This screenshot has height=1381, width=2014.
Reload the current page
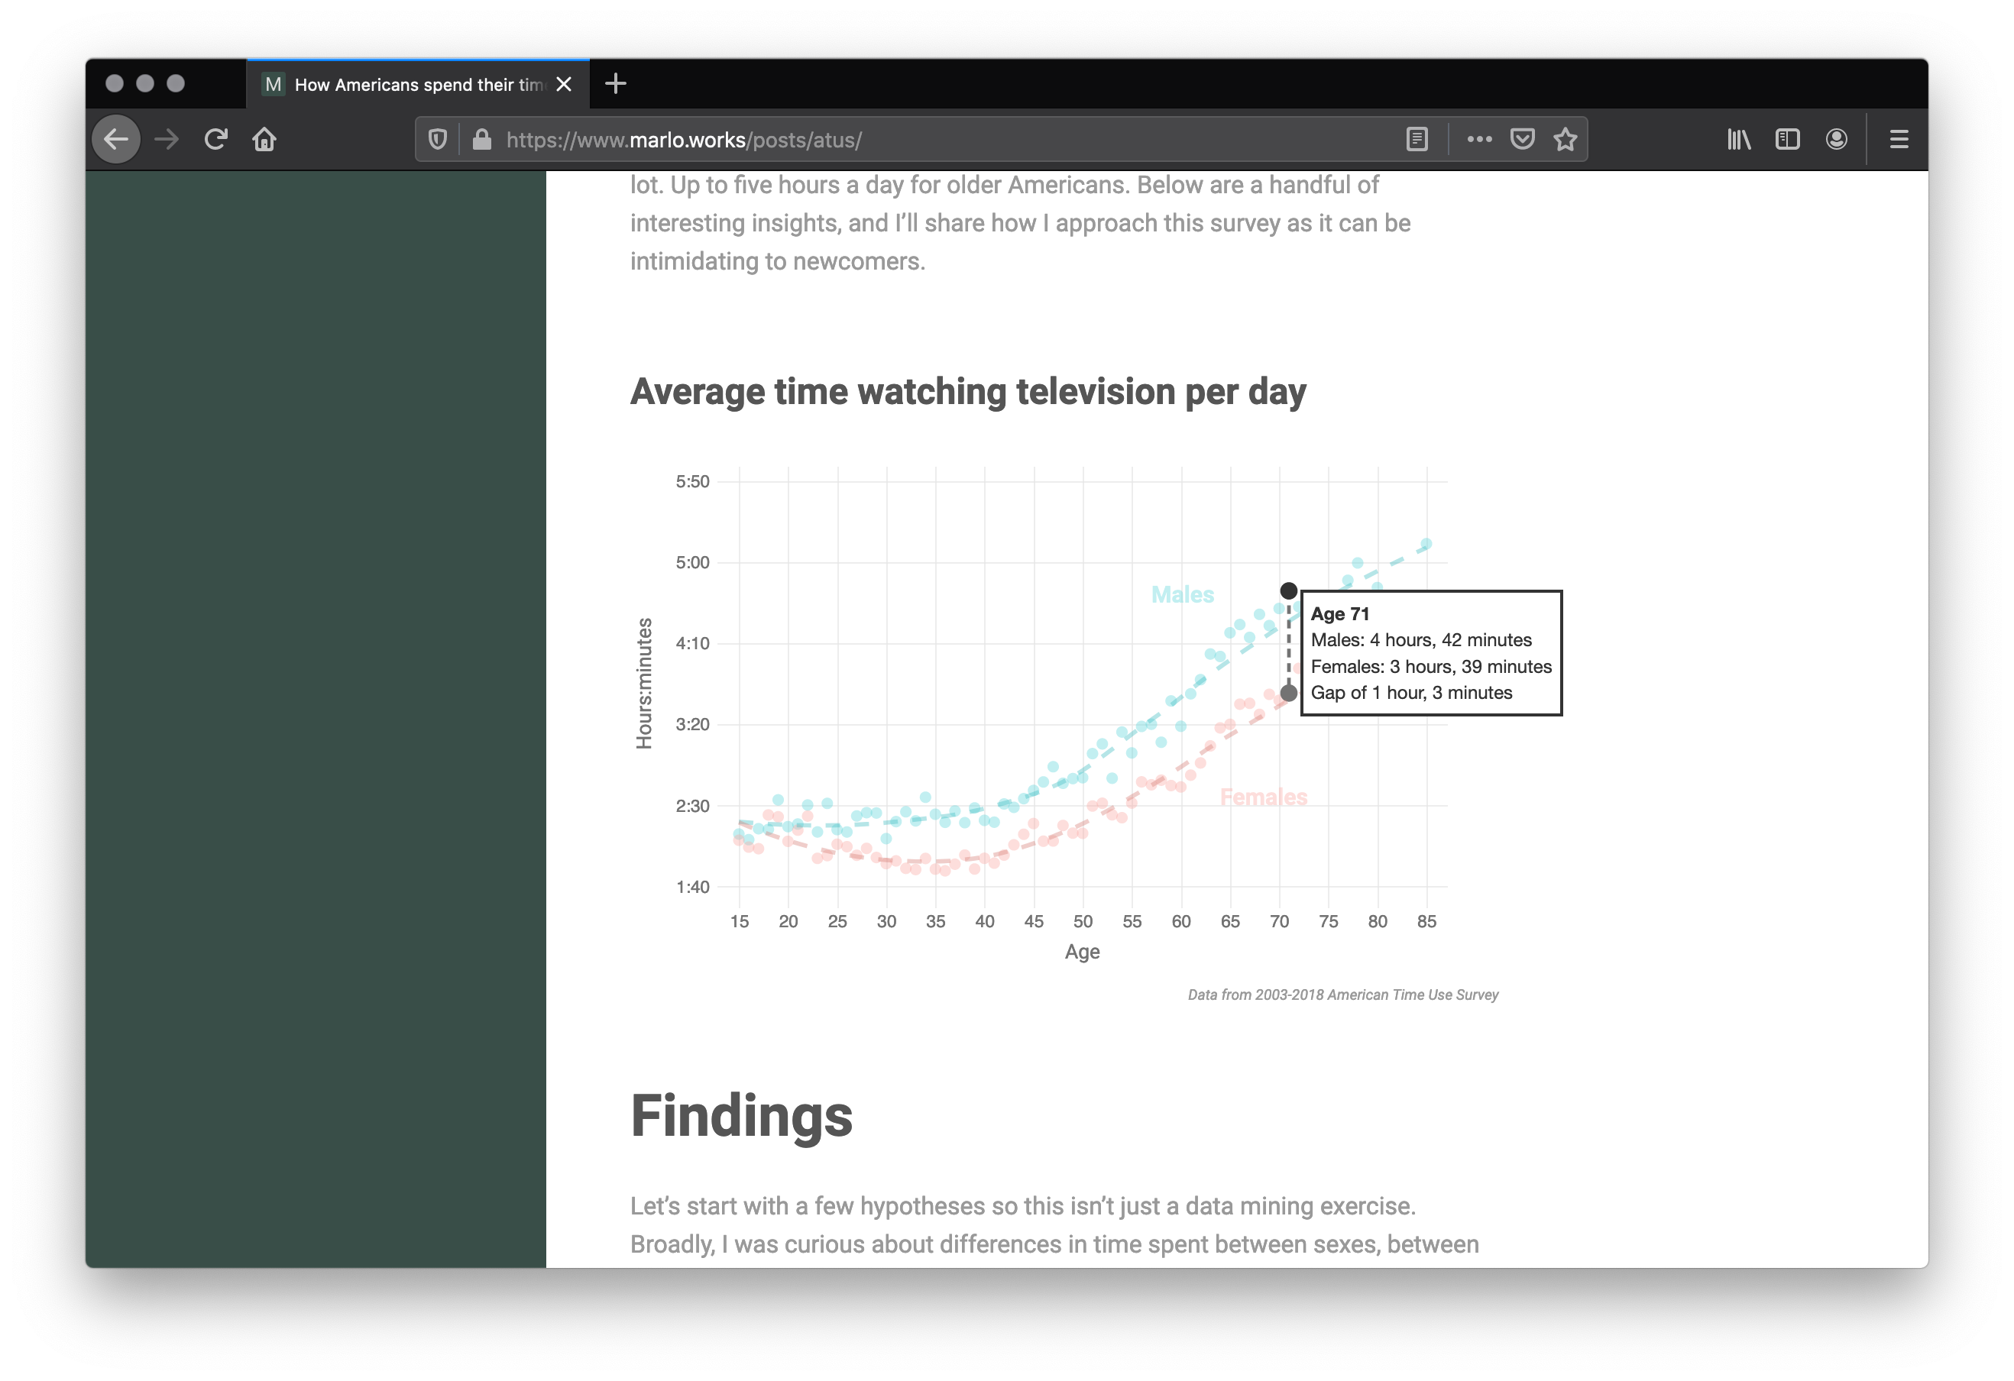click(x=215, y=140)
